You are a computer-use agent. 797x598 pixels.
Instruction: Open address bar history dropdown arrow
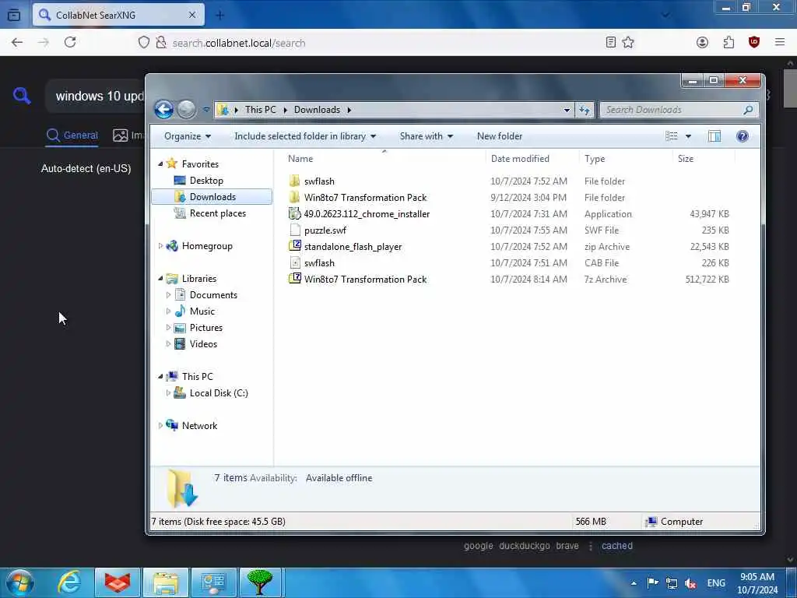[x=567, y=110]
